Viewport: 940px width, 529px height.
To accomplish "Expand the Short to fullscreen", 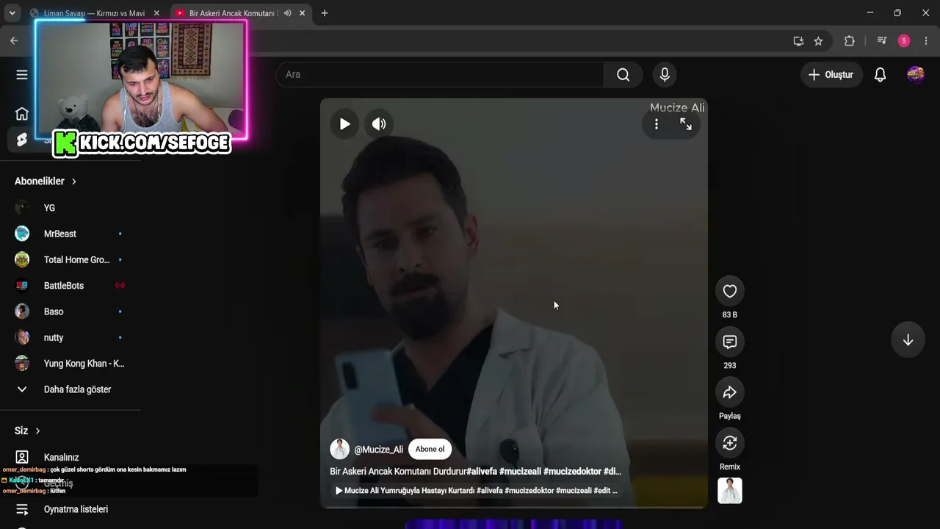I will [686, 124].
